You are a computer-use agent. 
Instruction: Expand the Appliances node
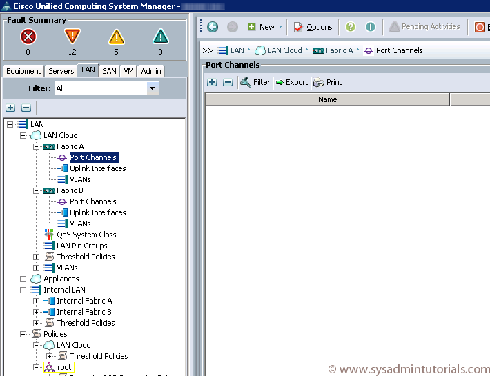[x=23, y=279]
